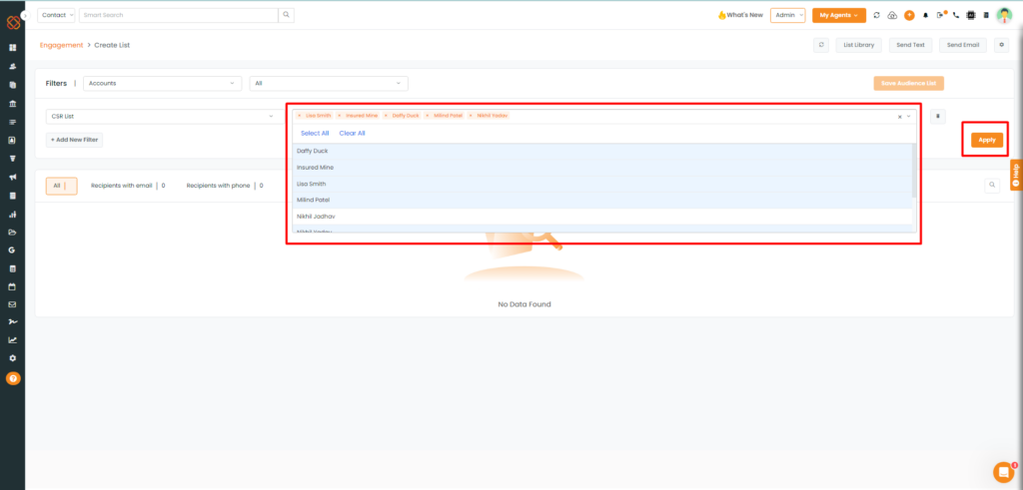This screenshot has height=490, width=1023.
Task: Open the documents copy icon in sidebar
Action: tap(12, 85)
